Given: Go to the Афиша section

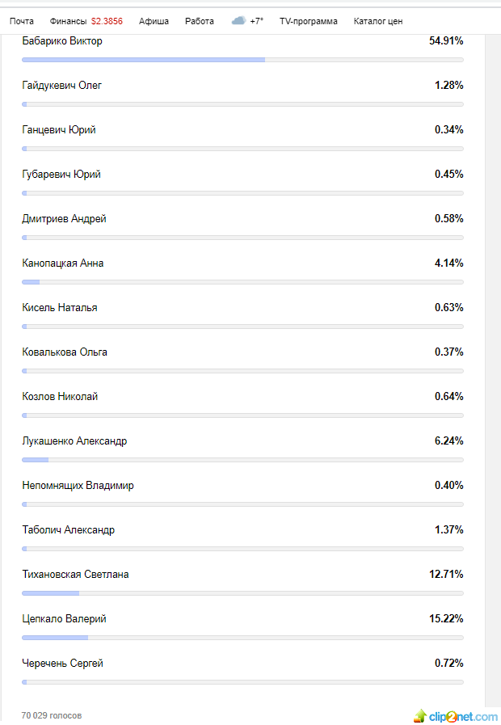Looking at the screenshot, I should click(x=154, y=21).
